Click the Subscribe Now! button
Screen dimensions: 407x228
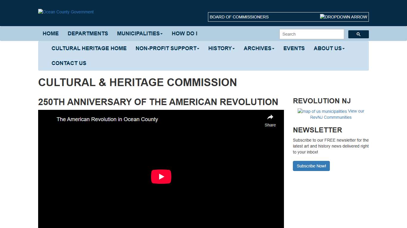point(311,166)
